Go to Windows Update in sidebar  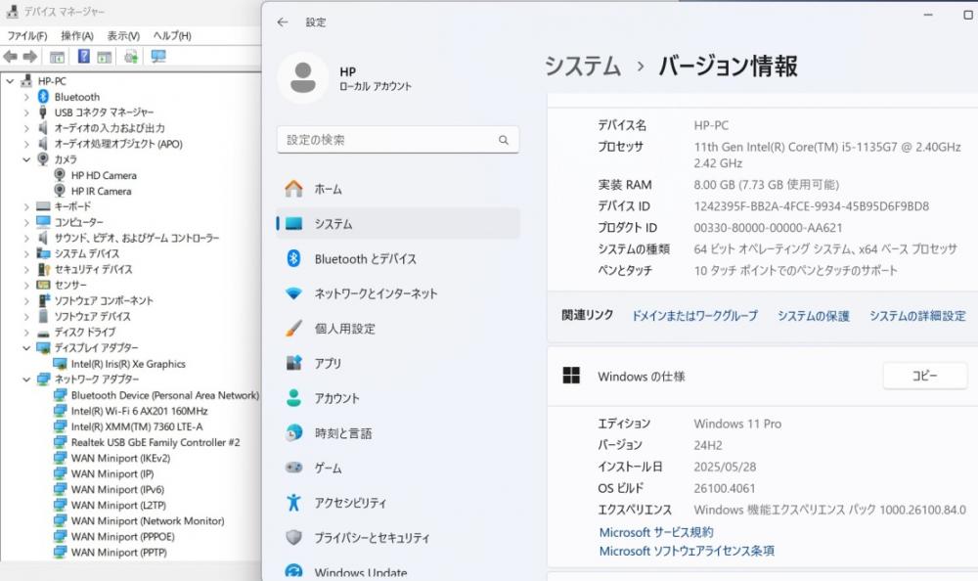coord(360,572)
